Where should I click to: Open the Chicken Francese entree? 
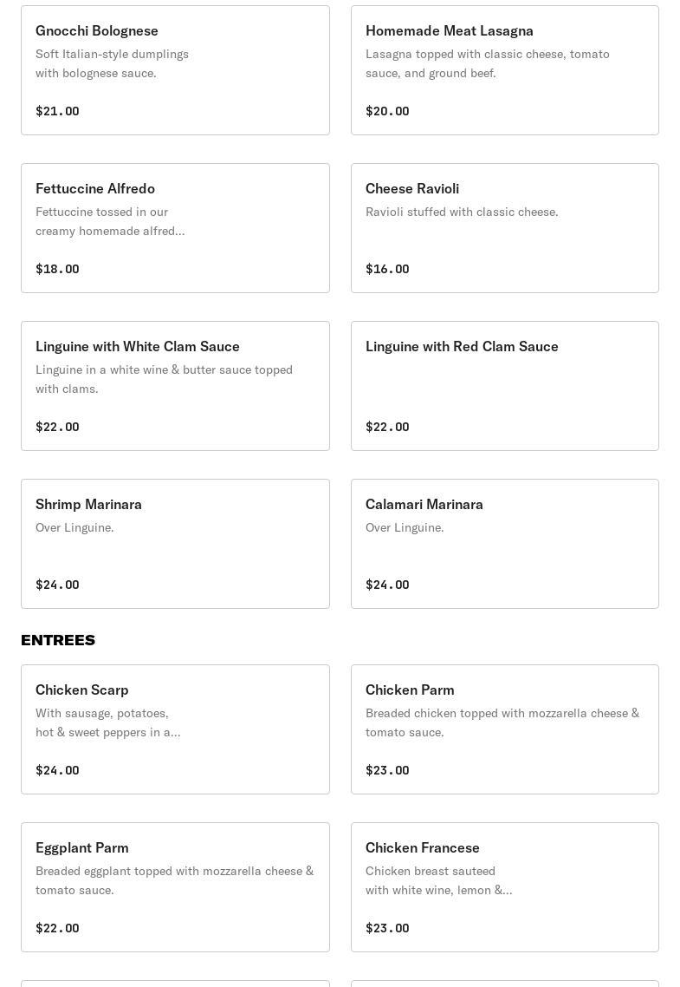pos(504,887)
